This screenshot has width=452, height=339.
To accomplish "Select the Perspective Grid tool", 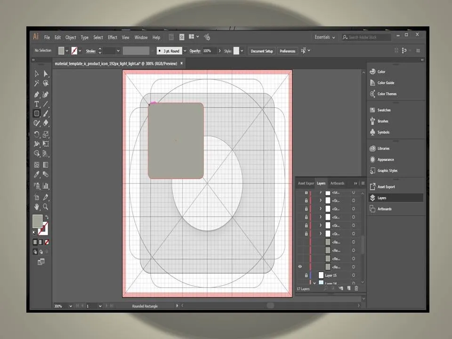I will point(46,153).
